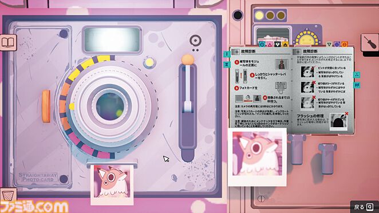Click the right page 故障診断 heading

coord(310,52)
